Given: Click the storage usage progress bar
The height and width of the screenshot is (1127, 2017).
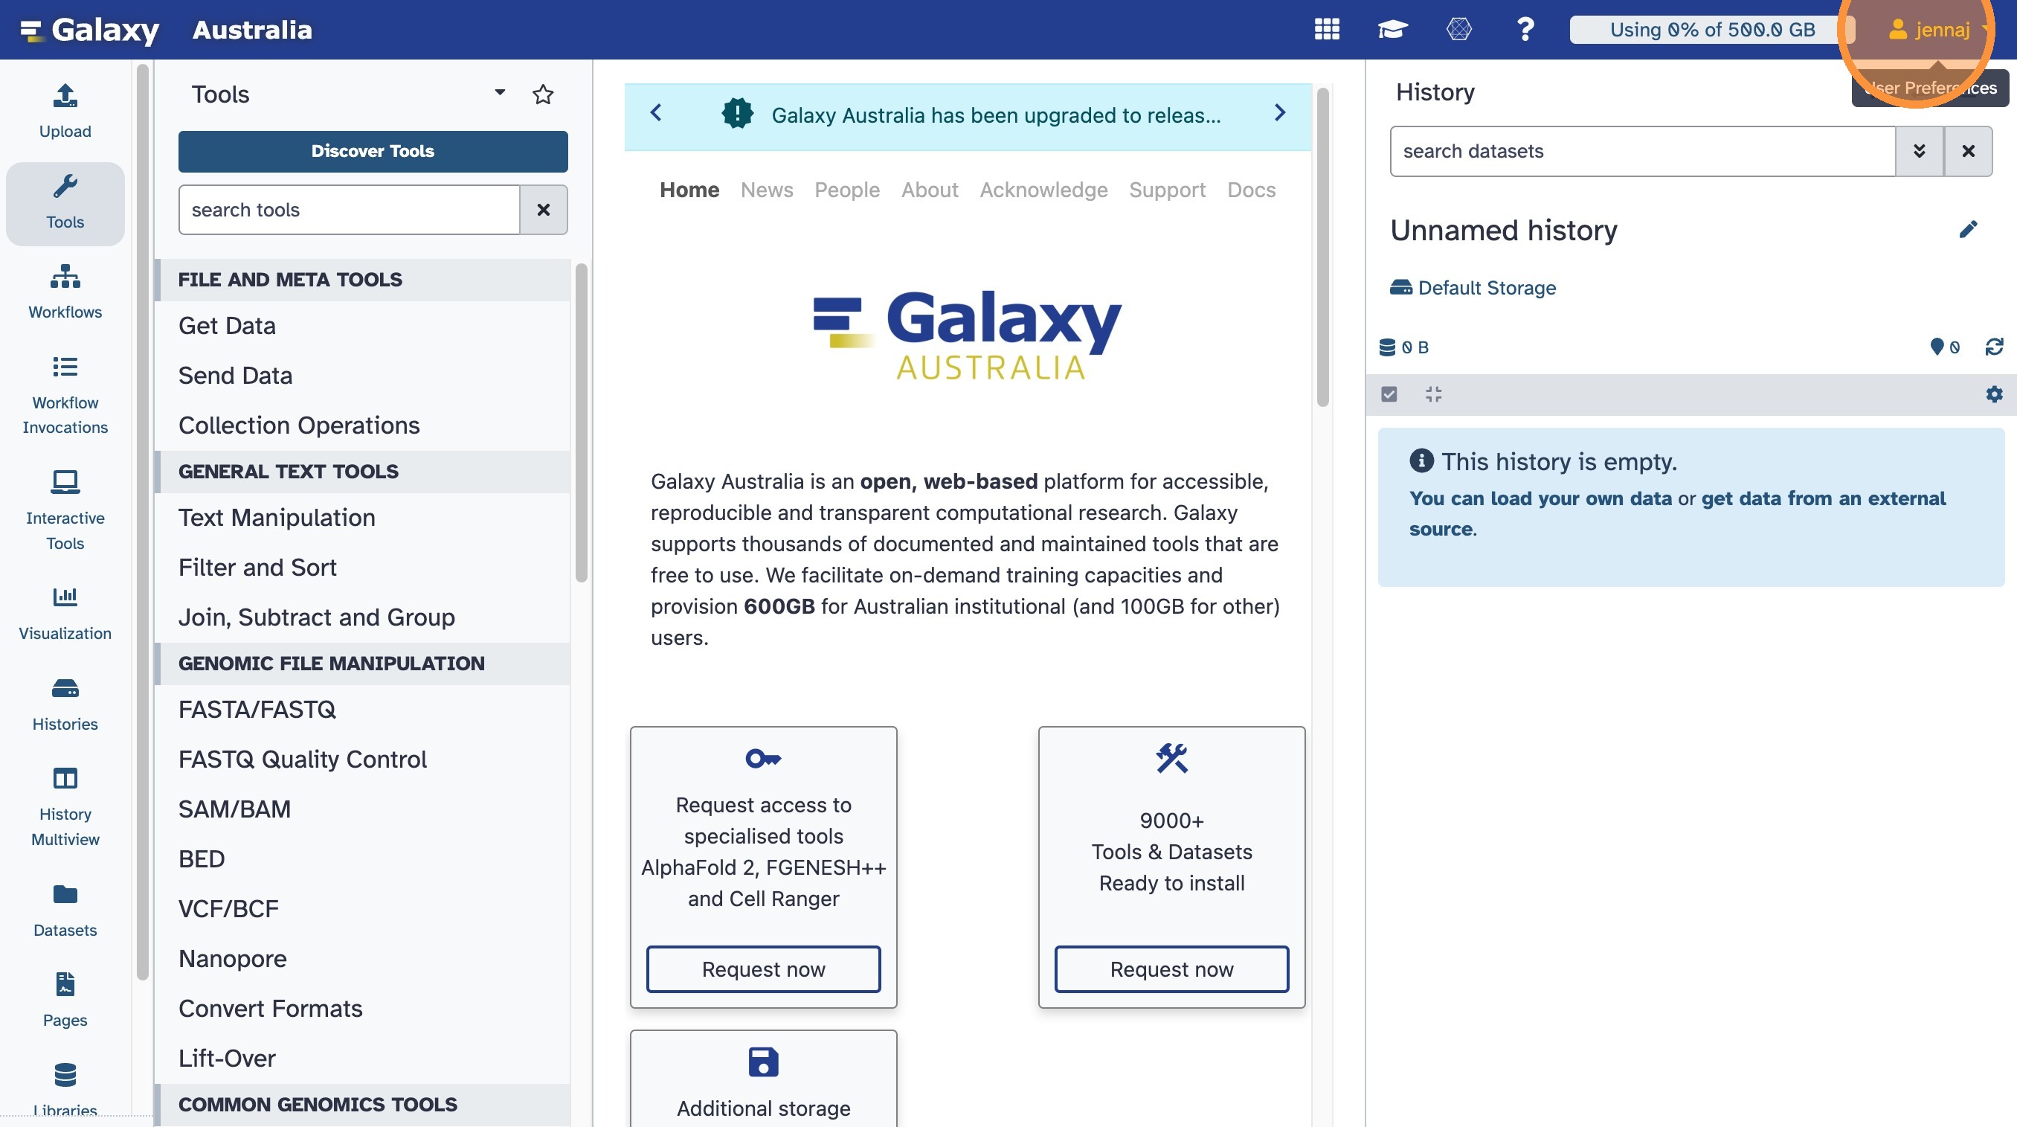Looking at the screenshot, I should (x=1711, y=30).
